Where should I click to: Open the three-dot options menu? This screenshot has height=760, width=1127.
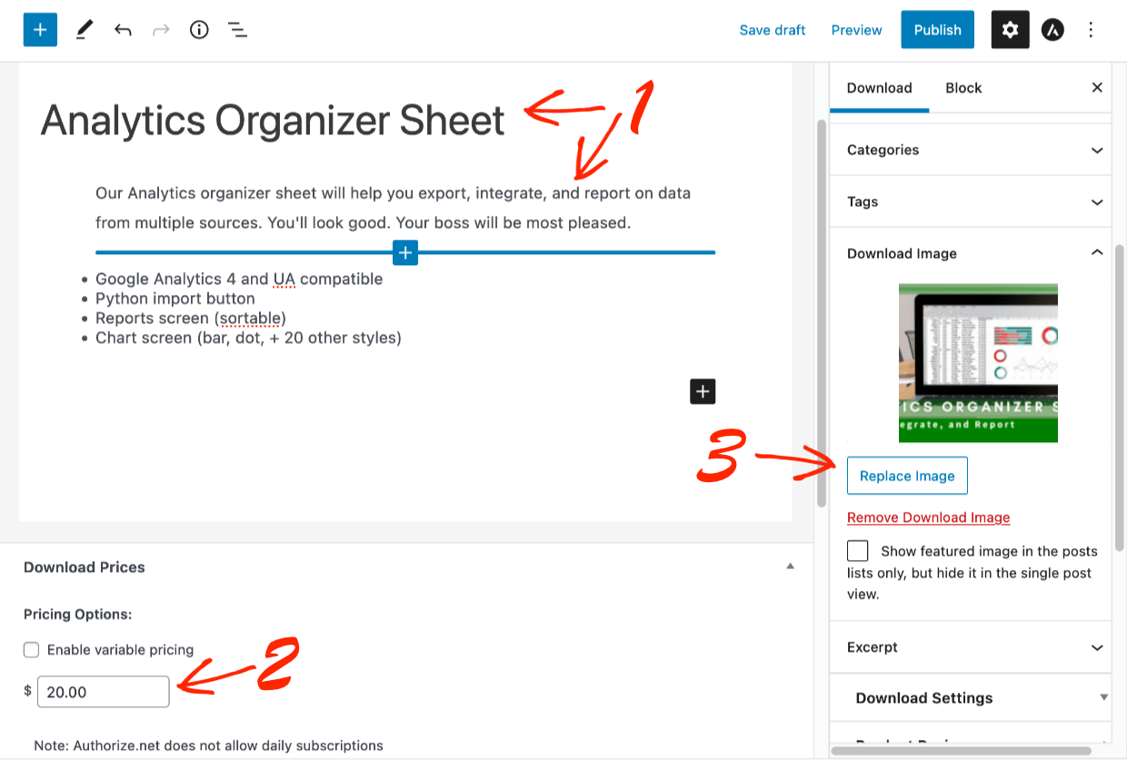pyautogui.click(x=1091, y=29)
